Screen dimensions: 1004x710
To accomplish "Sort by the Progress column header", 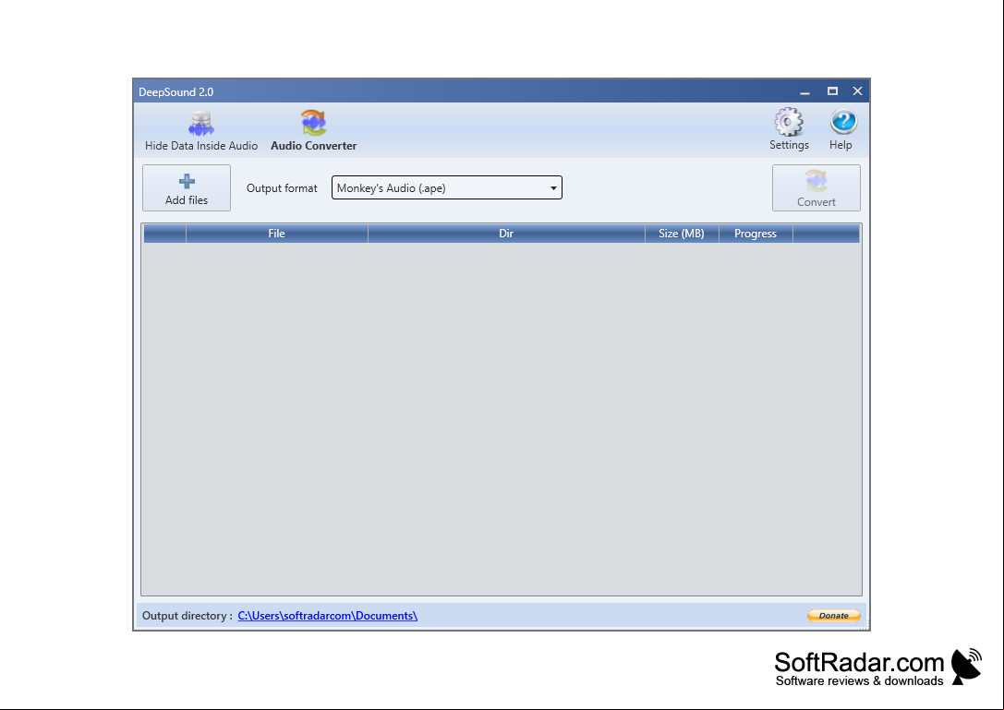I will tap(756, 234).
